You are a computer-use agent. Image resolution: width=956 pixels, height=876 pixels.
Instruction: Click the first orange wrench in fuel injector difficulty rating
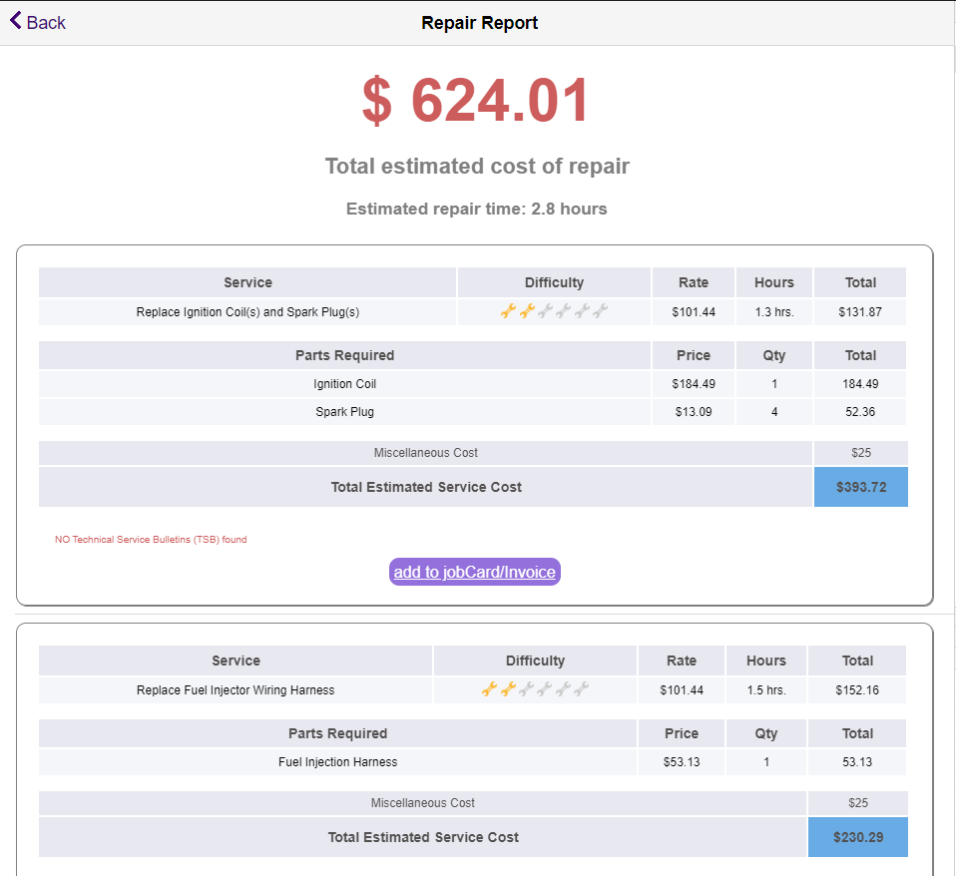[489, 688]
